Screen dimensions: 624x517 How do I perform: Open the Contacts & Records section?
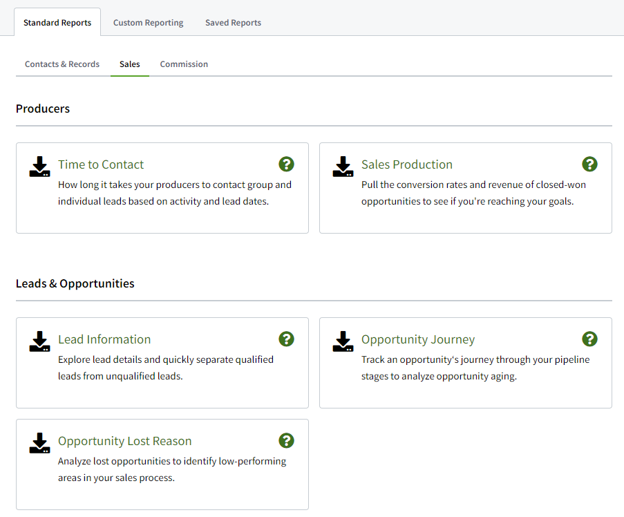click(x=62, y=64)
